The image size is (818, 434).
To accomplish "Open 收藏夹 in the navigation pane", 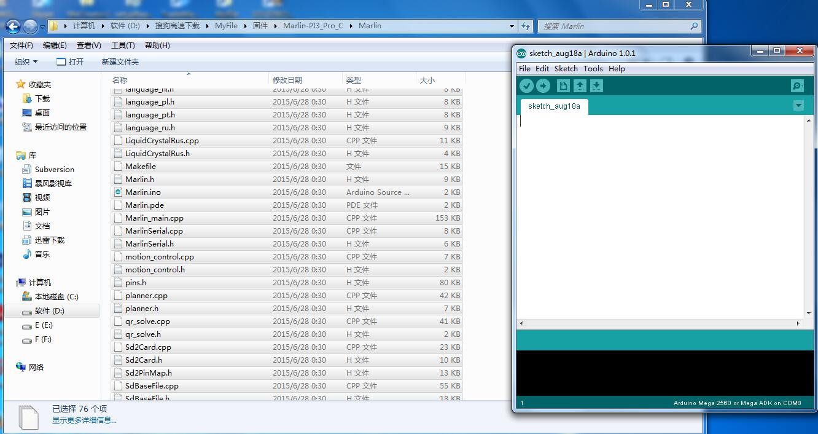I will [40, 85].
